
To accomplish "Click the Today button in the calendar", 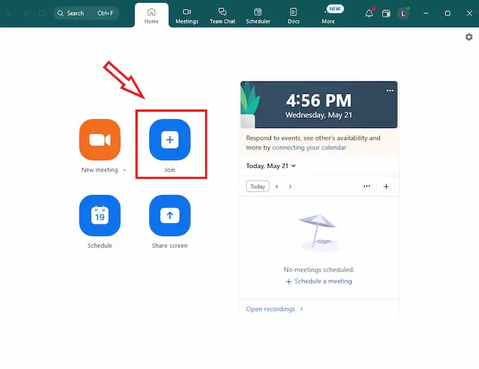I will pyautogui.click(x=257, y=186).
